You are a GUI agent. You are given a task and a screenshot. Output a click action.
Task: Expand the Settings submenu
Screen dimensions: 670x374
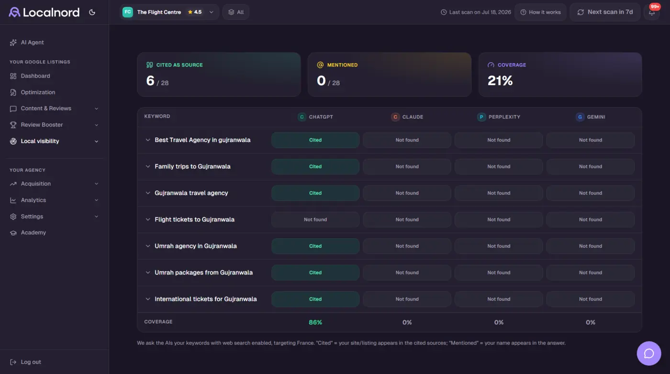[x=96, y=217]
